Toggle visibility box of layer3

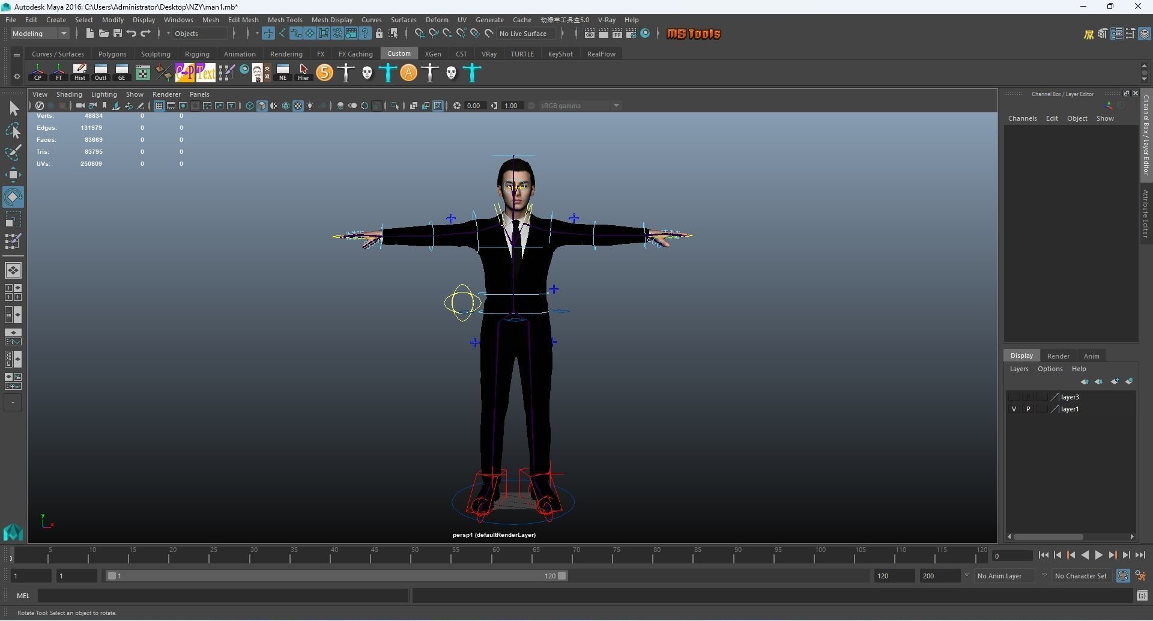[1014, 397]
